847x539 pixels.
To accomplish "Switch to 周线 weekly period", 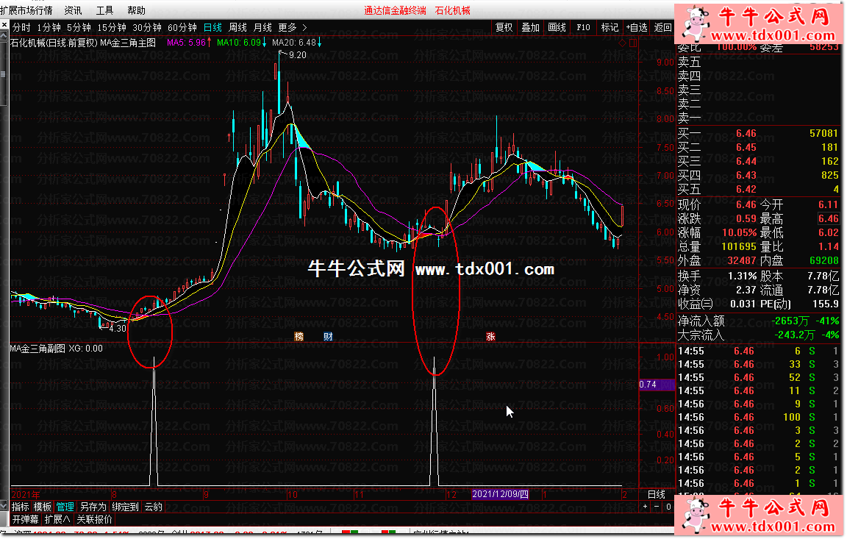I will [237, 27].
